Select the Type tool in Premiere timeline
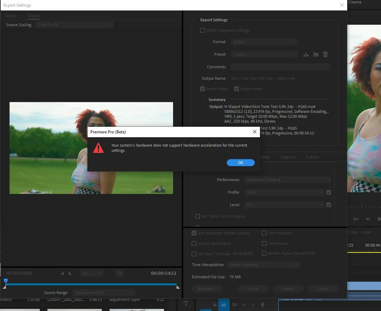Viewport: 381px width, 311px height. 186,303
